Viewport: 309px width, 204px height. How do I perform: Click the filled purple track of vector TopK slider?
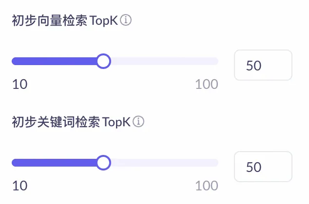[x=54, y=61]
